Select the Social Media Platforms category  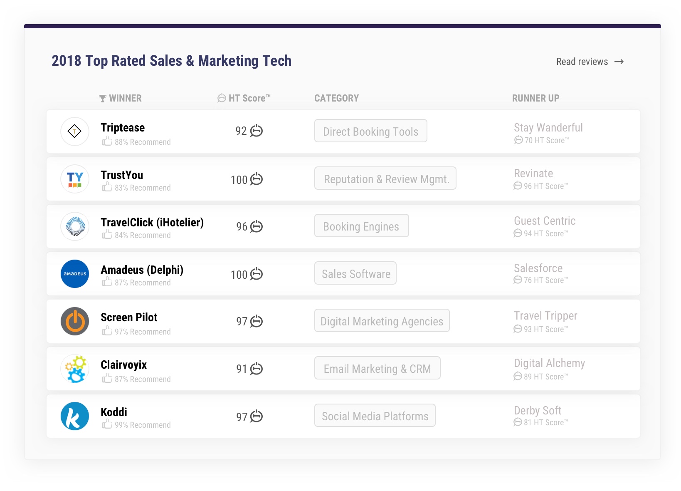[375, 415]
